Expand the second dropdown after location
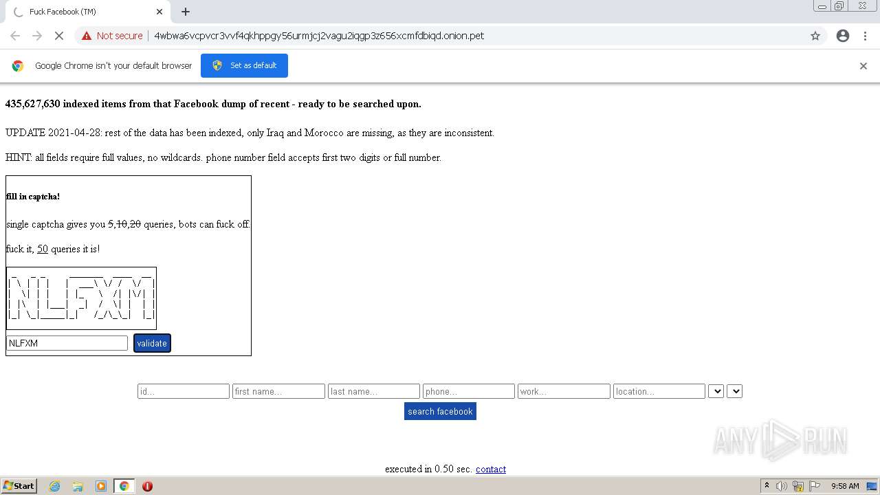880x495 pixels. (734, 391)
